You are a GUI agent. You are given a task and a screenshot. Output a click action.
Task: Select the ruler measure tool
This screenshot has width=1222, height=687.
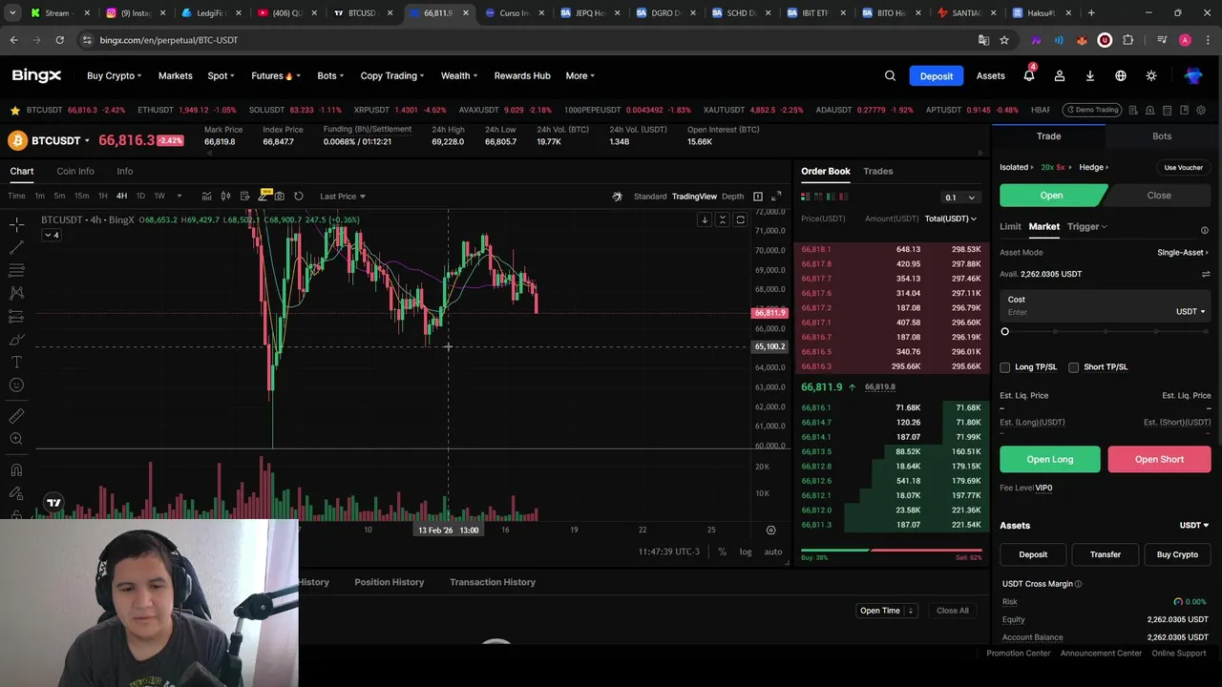tap(16, 416)
